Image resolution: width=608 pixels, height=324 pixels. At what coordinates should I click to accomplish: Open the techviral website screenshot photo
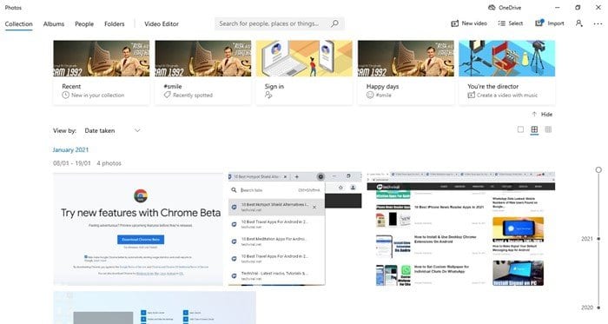coord(461,229)
